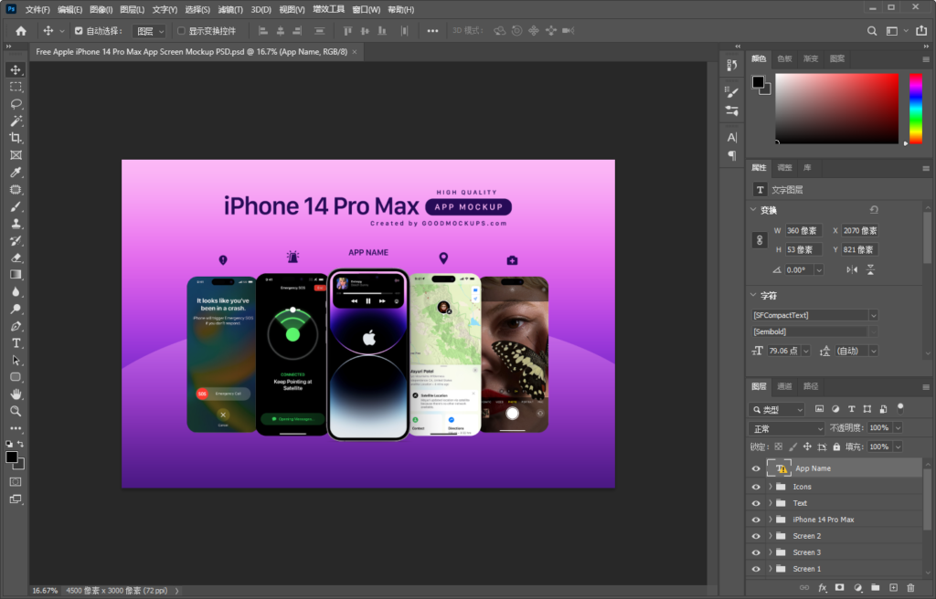Reset transform using the undo arrow icon

click(x=874, y=210)
